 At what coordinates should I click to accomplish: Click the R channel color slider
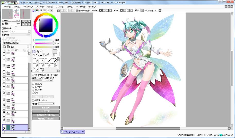[45, 40]
